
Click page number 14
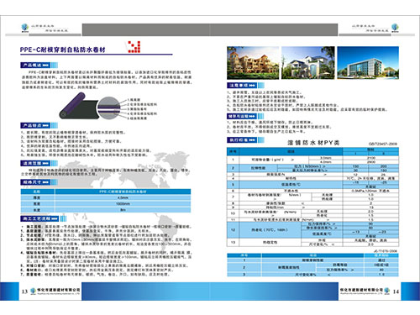396,291
